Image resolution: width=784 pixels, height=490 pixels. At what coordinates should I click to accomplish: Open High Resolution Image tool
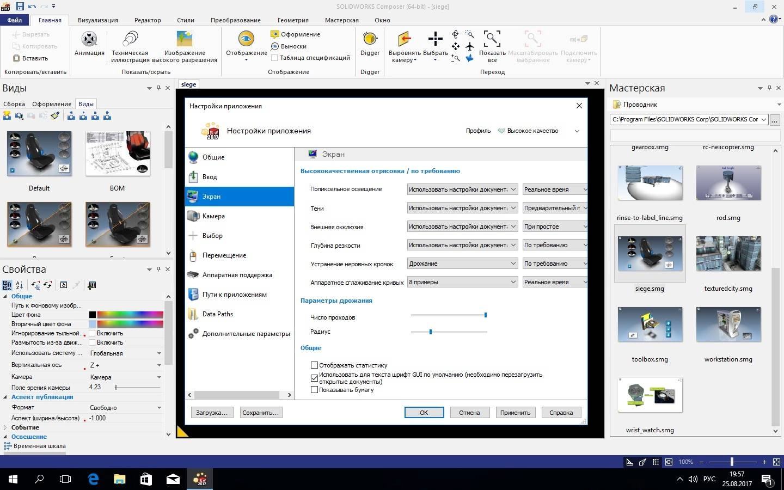185,47
